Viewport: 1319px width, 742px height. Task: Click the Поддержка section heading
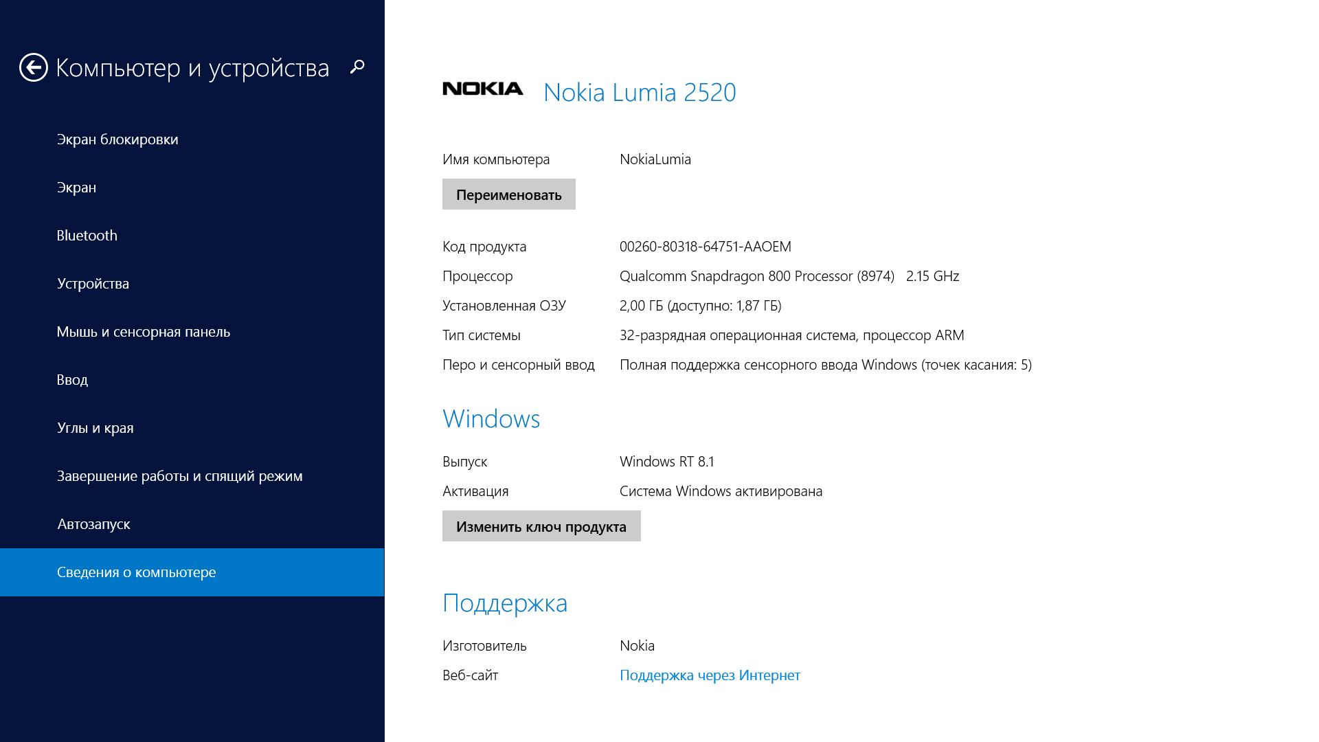pyautogui.click(x=505, y=603)
